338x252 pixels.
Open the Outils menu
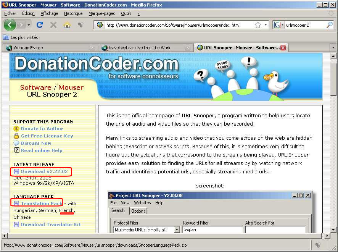(x=126, y=13)
